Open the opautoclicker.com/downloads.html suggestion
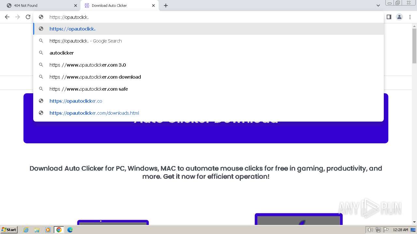The width and height of the screenshot is (417, 234). point(208,113)
